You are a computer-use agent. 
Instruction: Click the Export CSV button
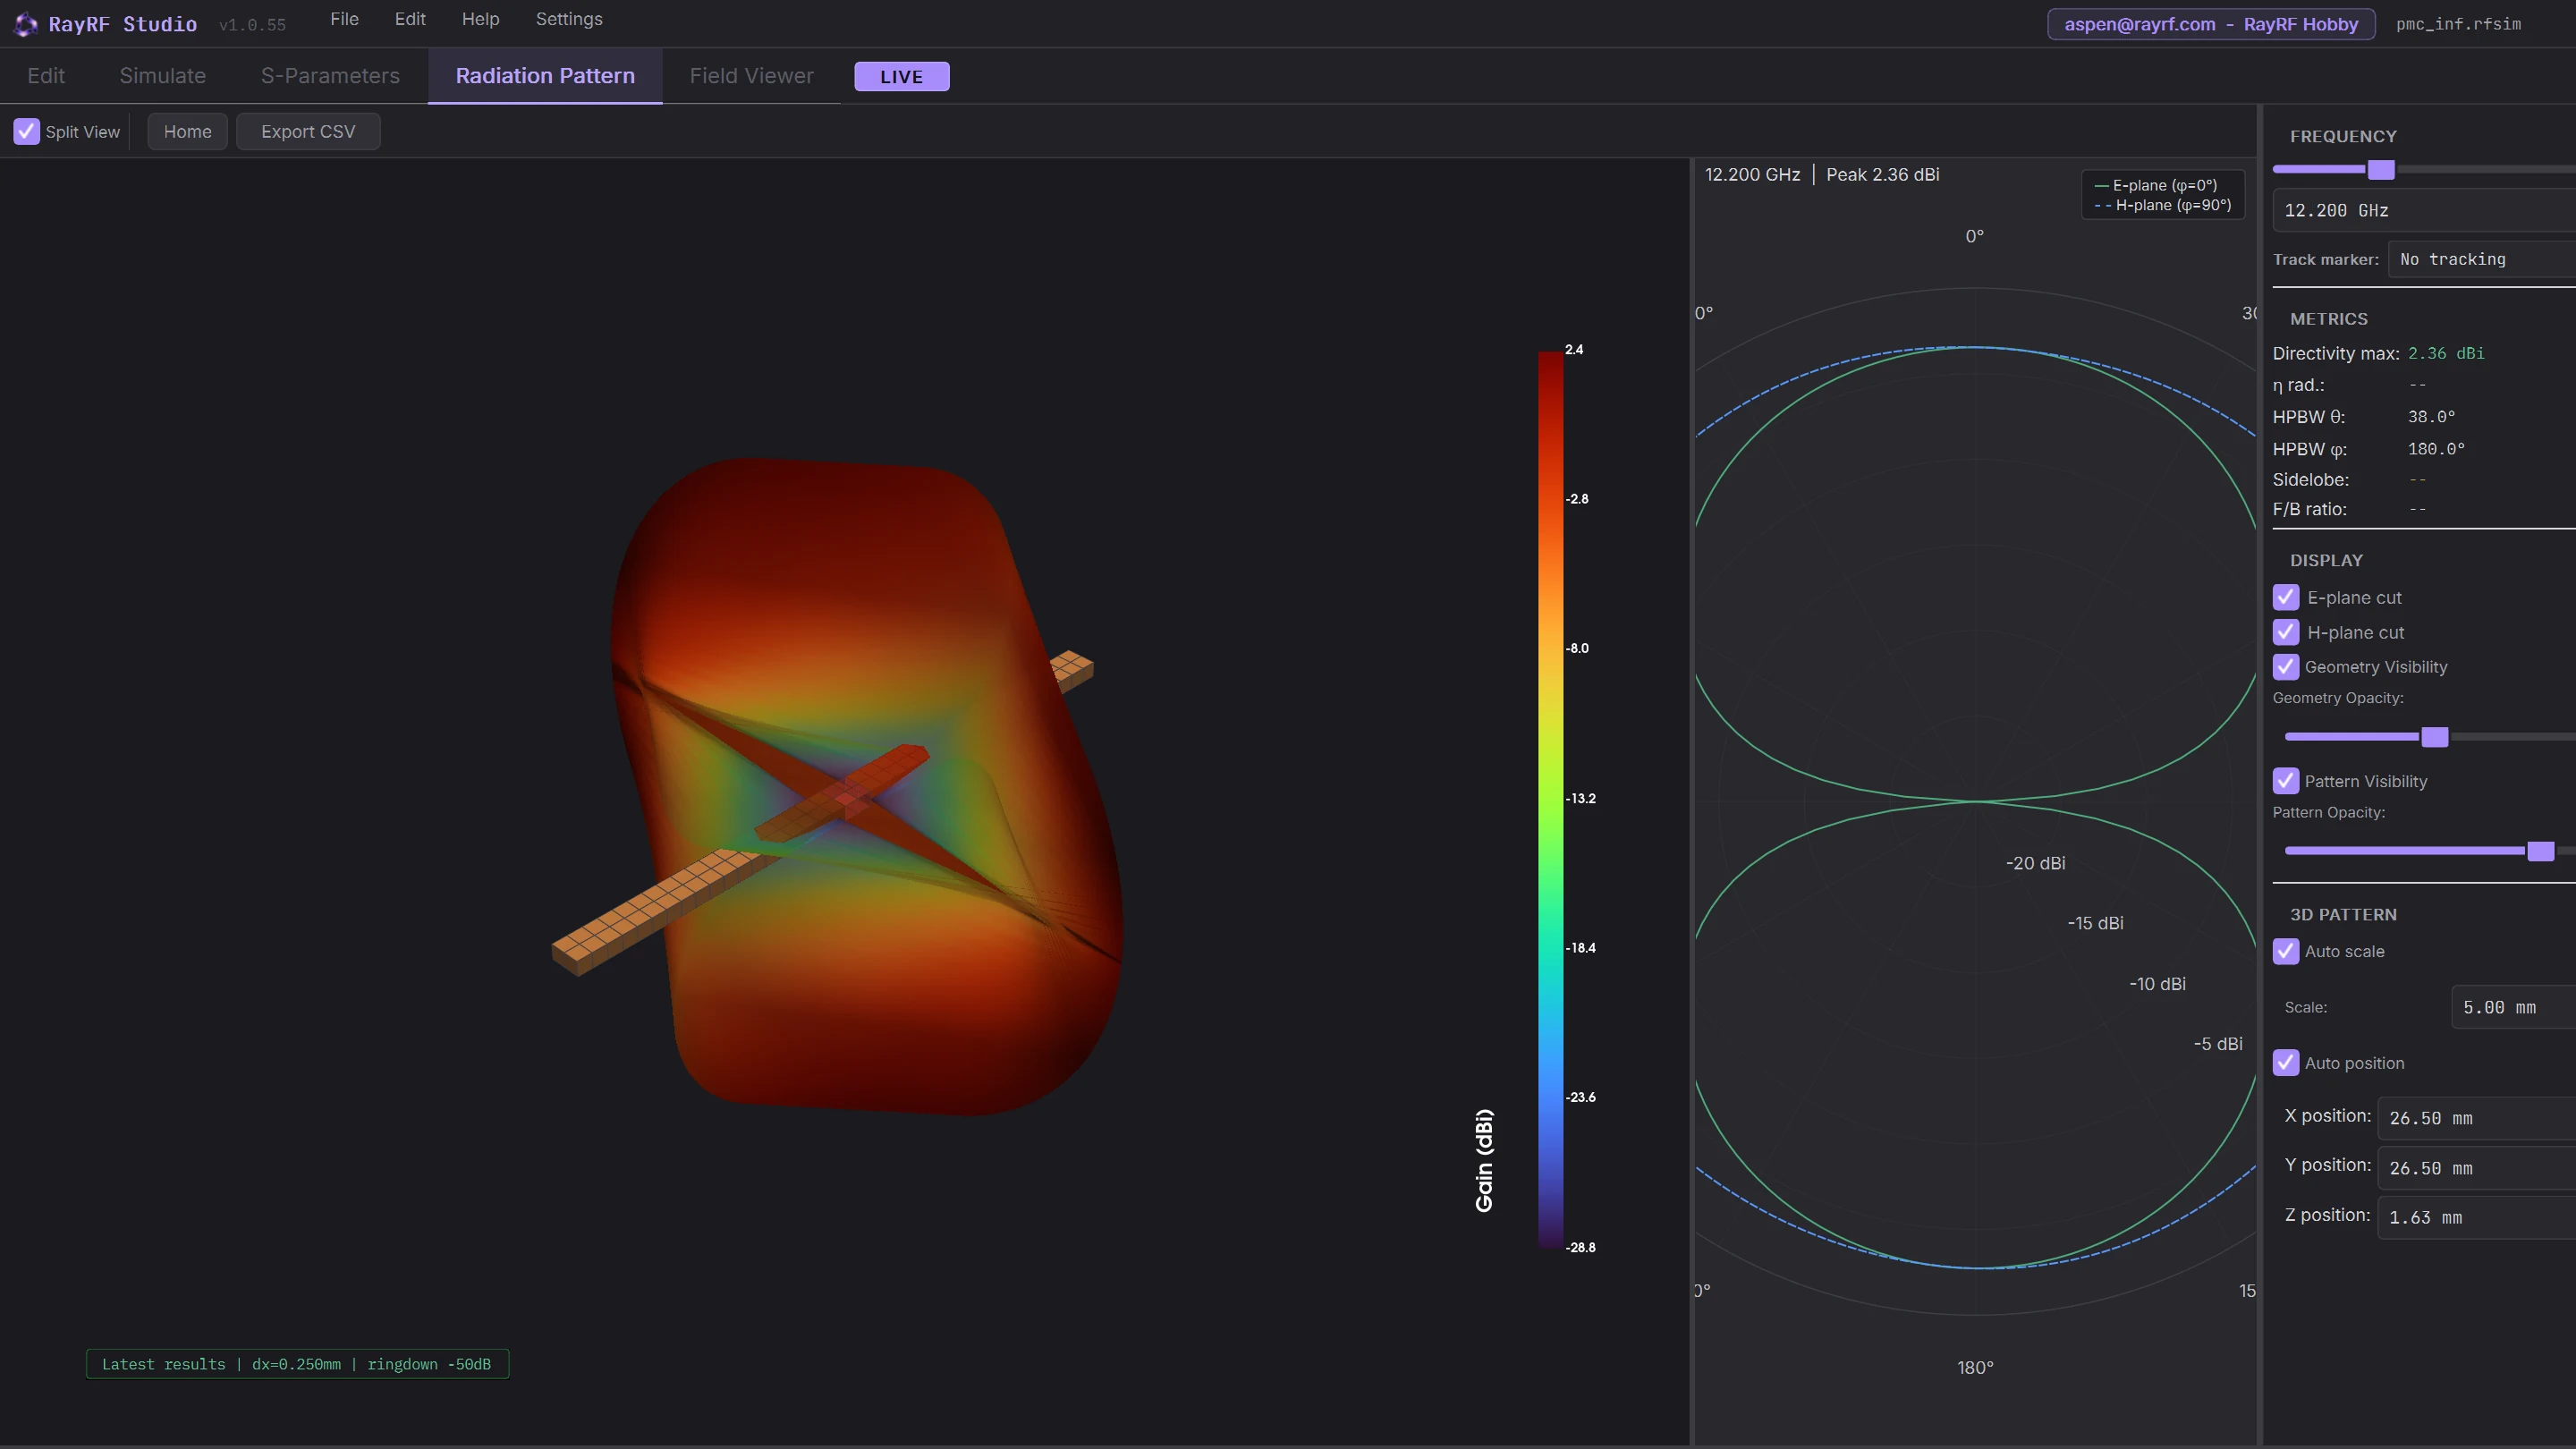pyautogui.click(x=308, y=131)
